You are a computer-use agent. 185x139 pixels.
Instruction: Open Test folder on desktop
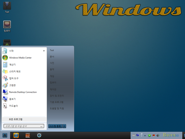[x=7, y=7]
